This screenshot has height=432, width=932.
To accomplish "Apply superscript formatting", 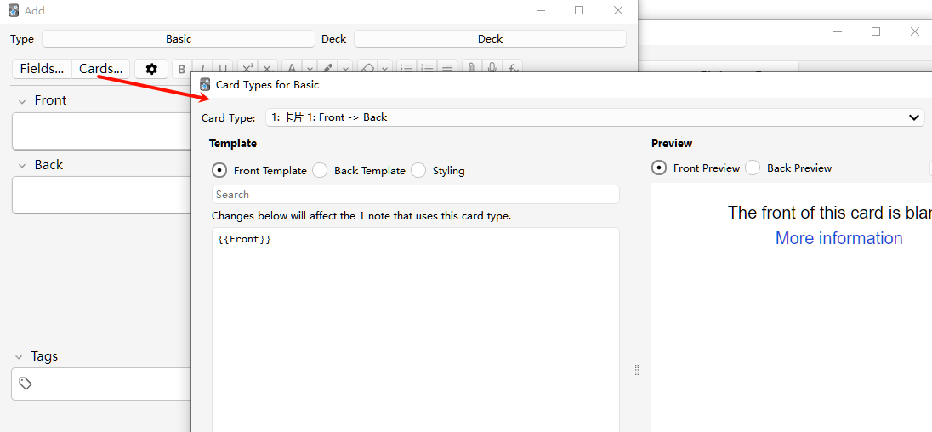I will click(x=247, y=68).
